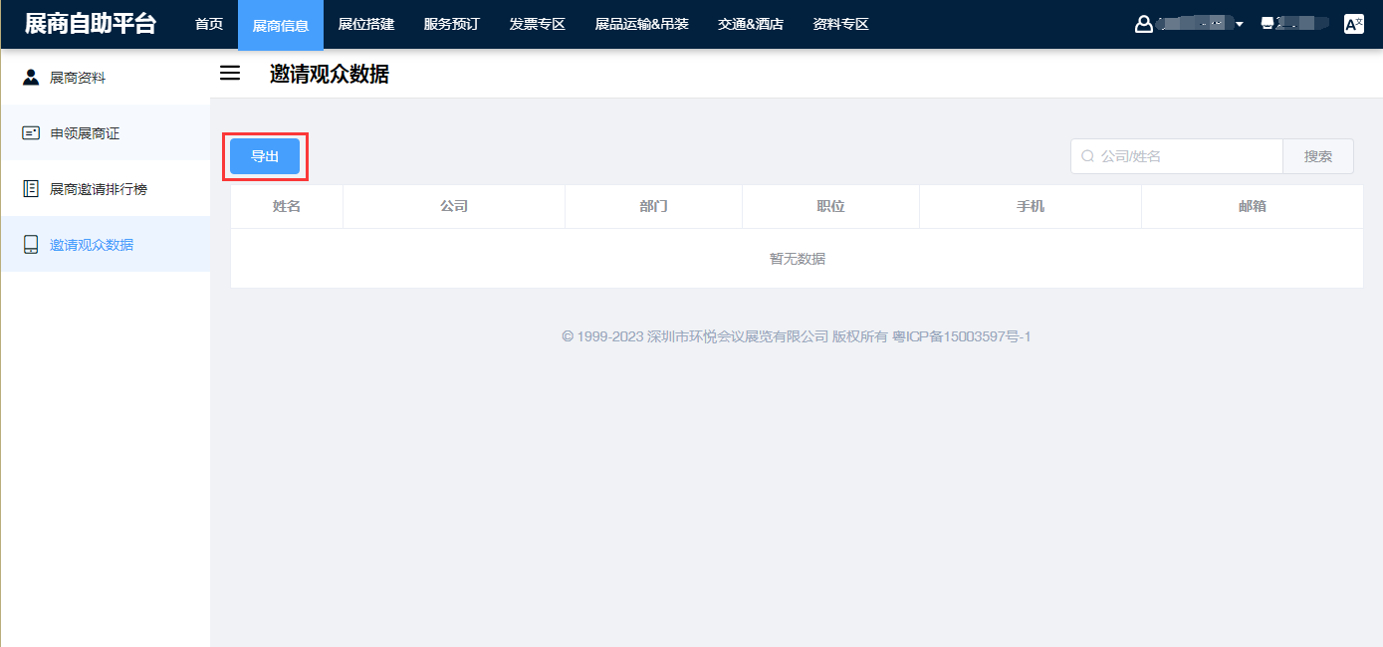The width and height of the screenshot is (1383, 647).
Task: Click the 搜索 search button
Action: 1317,156
